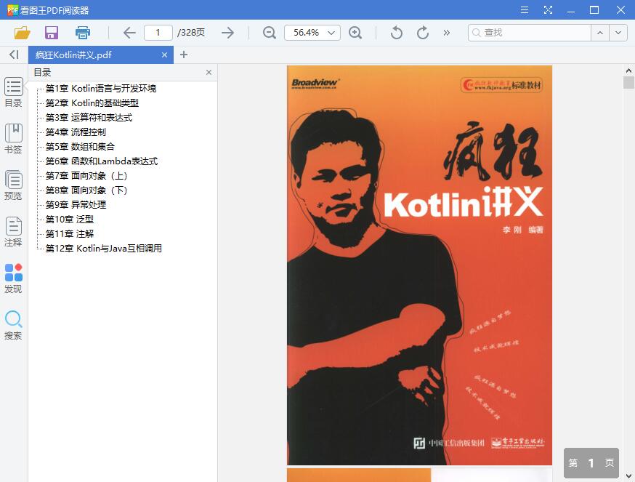
Task: Save the document with the floppy icon
Action: coord(52,33)
